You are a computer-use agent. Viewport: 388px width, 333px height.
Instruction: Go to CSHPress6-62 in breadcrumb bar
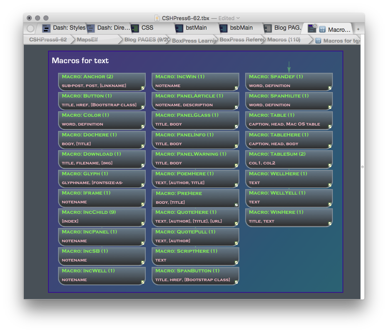48,40
